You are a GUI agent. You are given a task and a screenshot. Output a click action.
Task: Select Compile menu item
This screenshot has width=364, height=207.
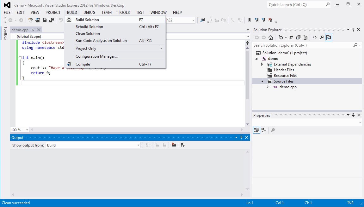coord(115,64)
